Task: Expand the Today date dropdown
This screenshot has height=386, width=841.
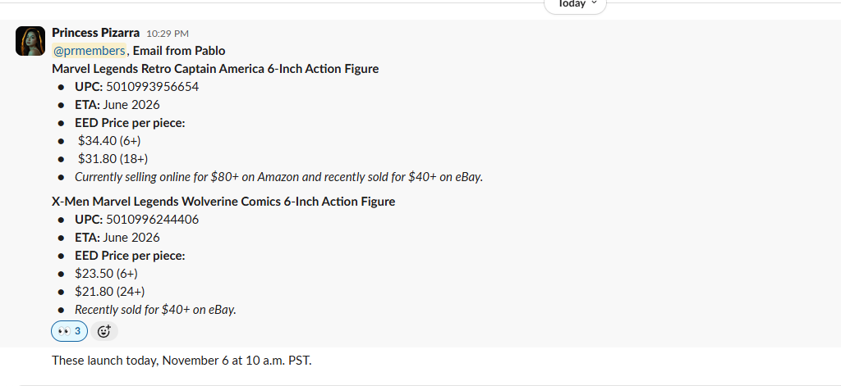Action: tap(575, 4)
